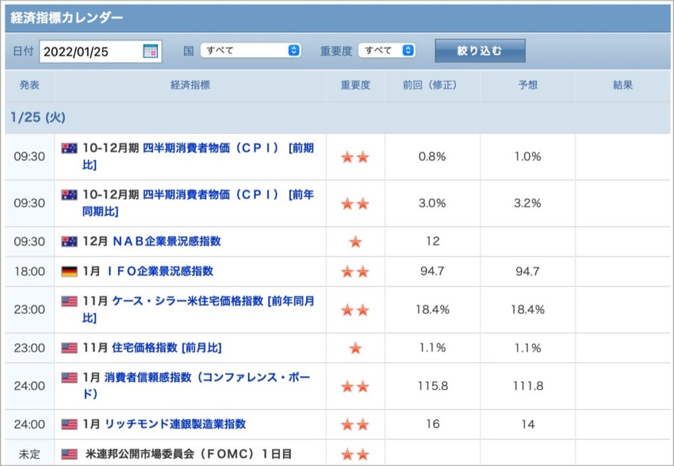Click the single star in 住宅価格指数 row
Screen dimensions: 674x466
(355, 348)
